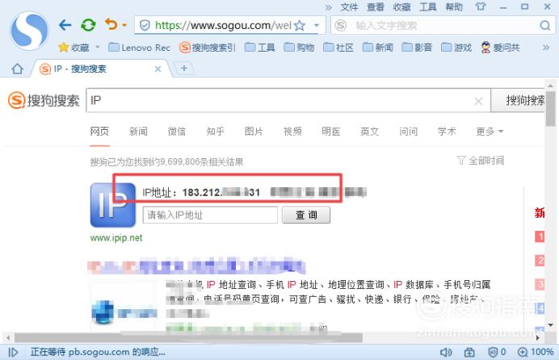Expand bookmarks bar overflow chevron
This screenshot has height=360, width=559.
pos(546,48)
